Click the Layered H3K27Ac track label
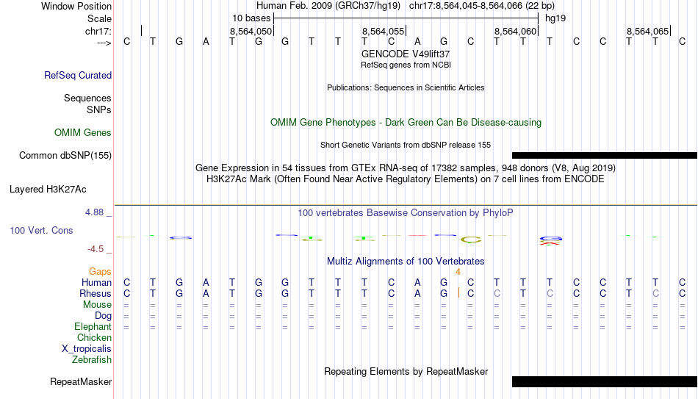The image size is (698, 399). pos(48,190)
